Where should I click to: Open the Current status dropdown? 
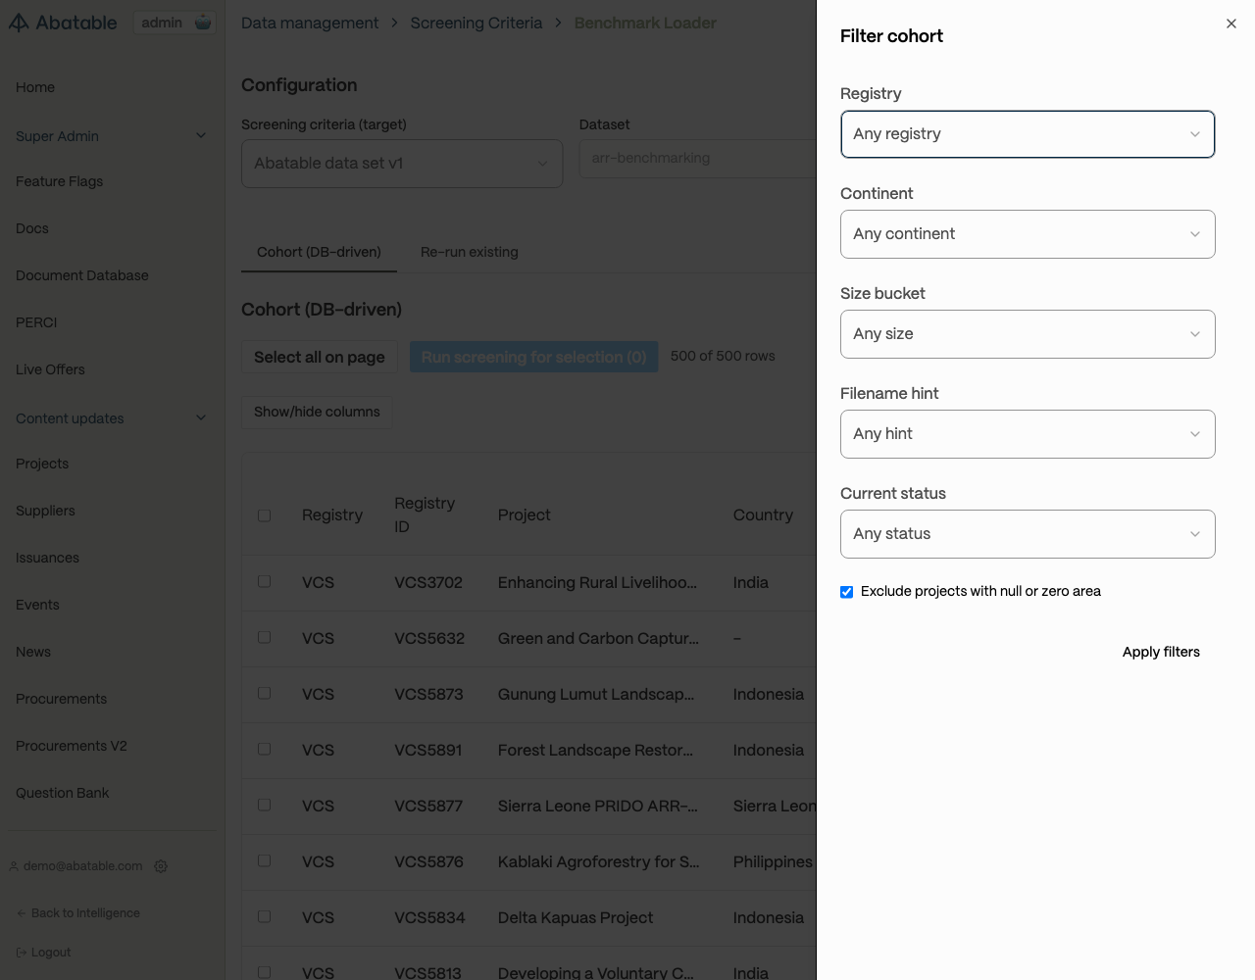(x=1028, y=534)
